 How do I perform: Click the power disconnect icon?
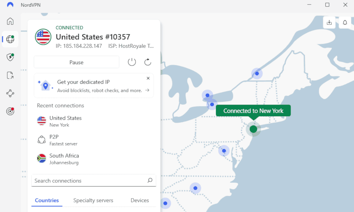(132, 62)
